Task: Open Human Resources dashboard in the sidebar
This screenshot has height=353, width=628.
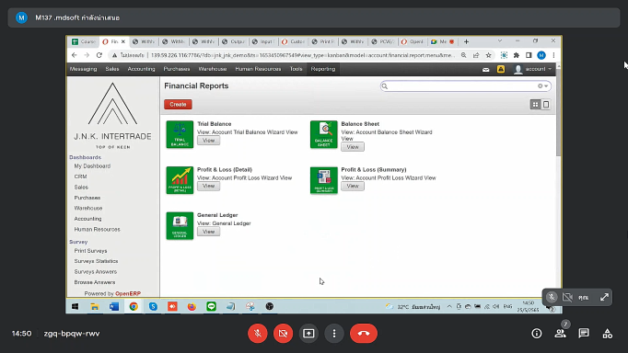Action: click(97, 230)
